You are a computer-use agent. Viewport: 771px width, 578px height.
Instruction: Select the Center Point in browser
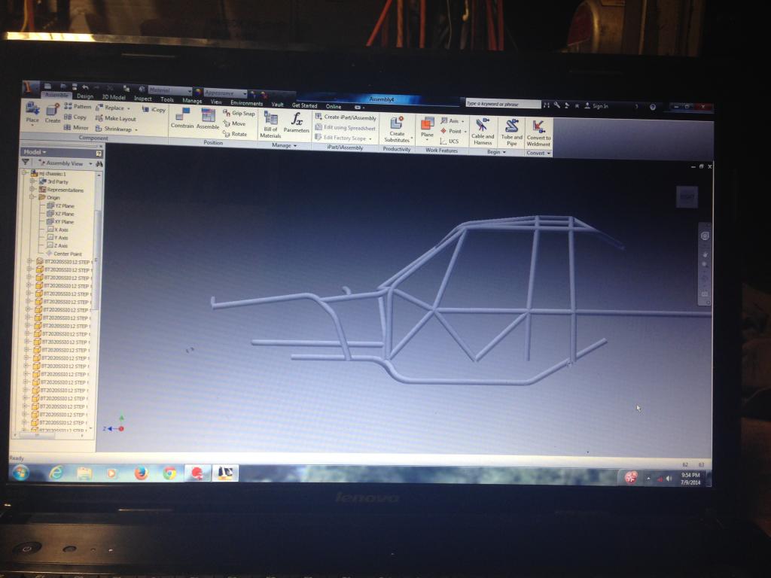[x=63, y=254]
